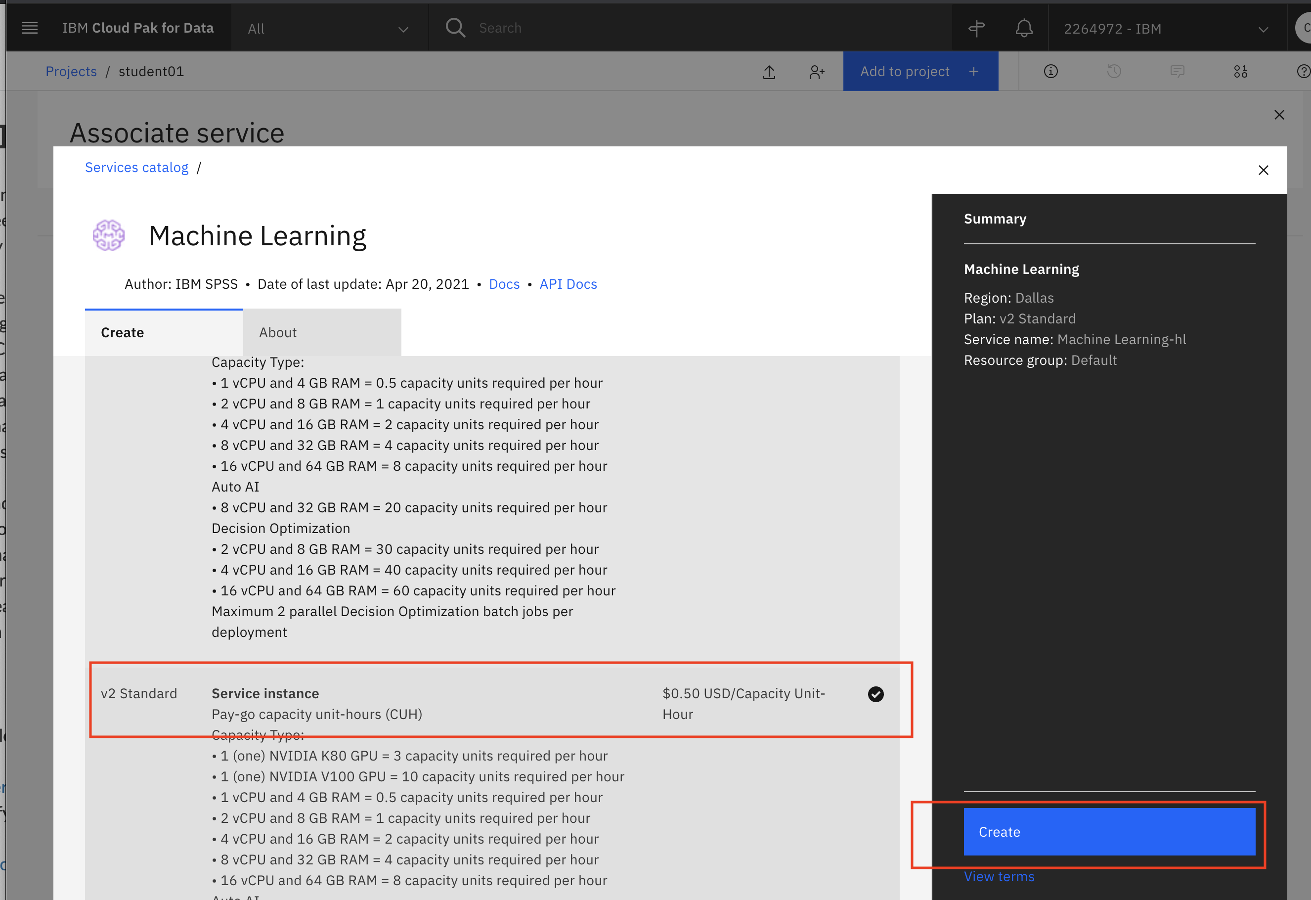Click the $0.50 USD/Capacity Unit-Hour price
Screen dimensions: 1311x900
tap(743, 704)
